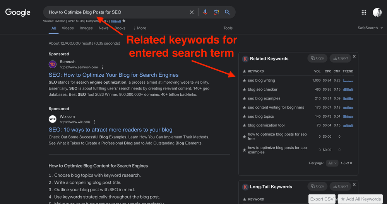387x204 pixels.
Task: Click the magnifying glass search button
Action: tap(227, 12)
